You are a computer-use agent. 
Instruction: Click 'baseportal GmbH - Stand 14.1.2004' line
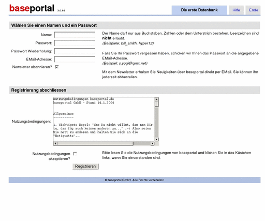(x=84, y=102)
